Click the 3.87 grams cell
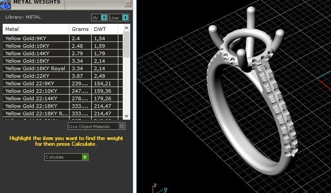331x193 pixels. [80, 76]
